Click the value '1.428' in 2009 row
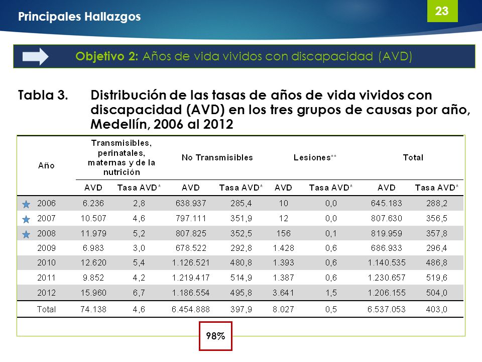This screenshot has height=362, width=482. (x=283, y=248)
